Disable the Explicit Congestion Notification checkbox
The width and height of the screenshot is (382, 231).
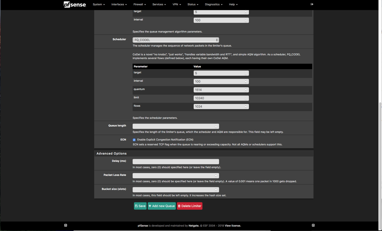tap(134, 140)
